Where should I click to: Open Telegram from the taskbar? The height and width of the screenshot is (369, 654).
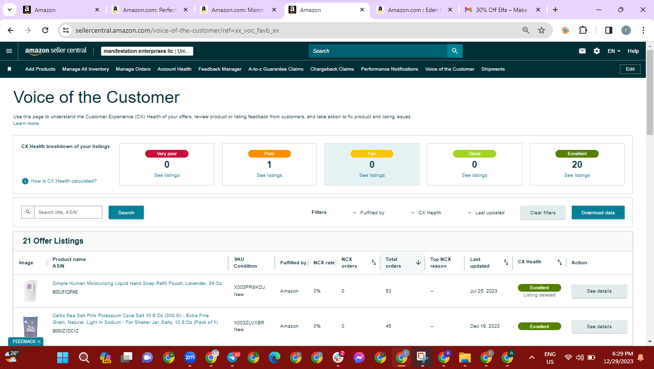pyautogui.click(x=232, y=357)
